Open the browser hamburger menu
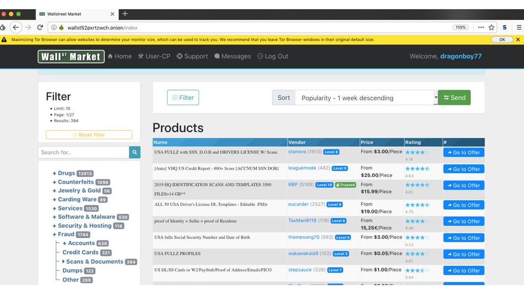 coord(519,28)
